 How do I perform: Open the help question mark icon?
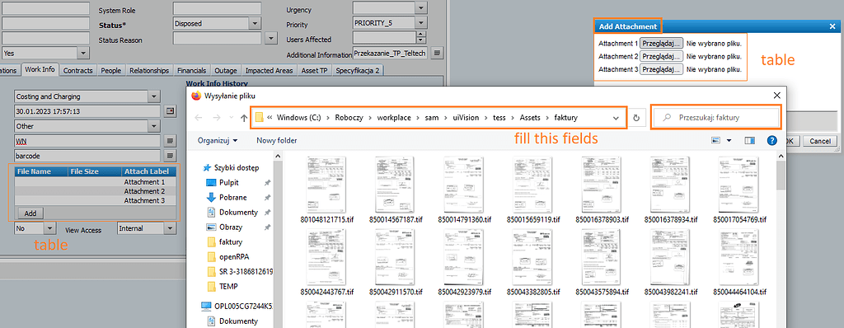coord(771,140)
